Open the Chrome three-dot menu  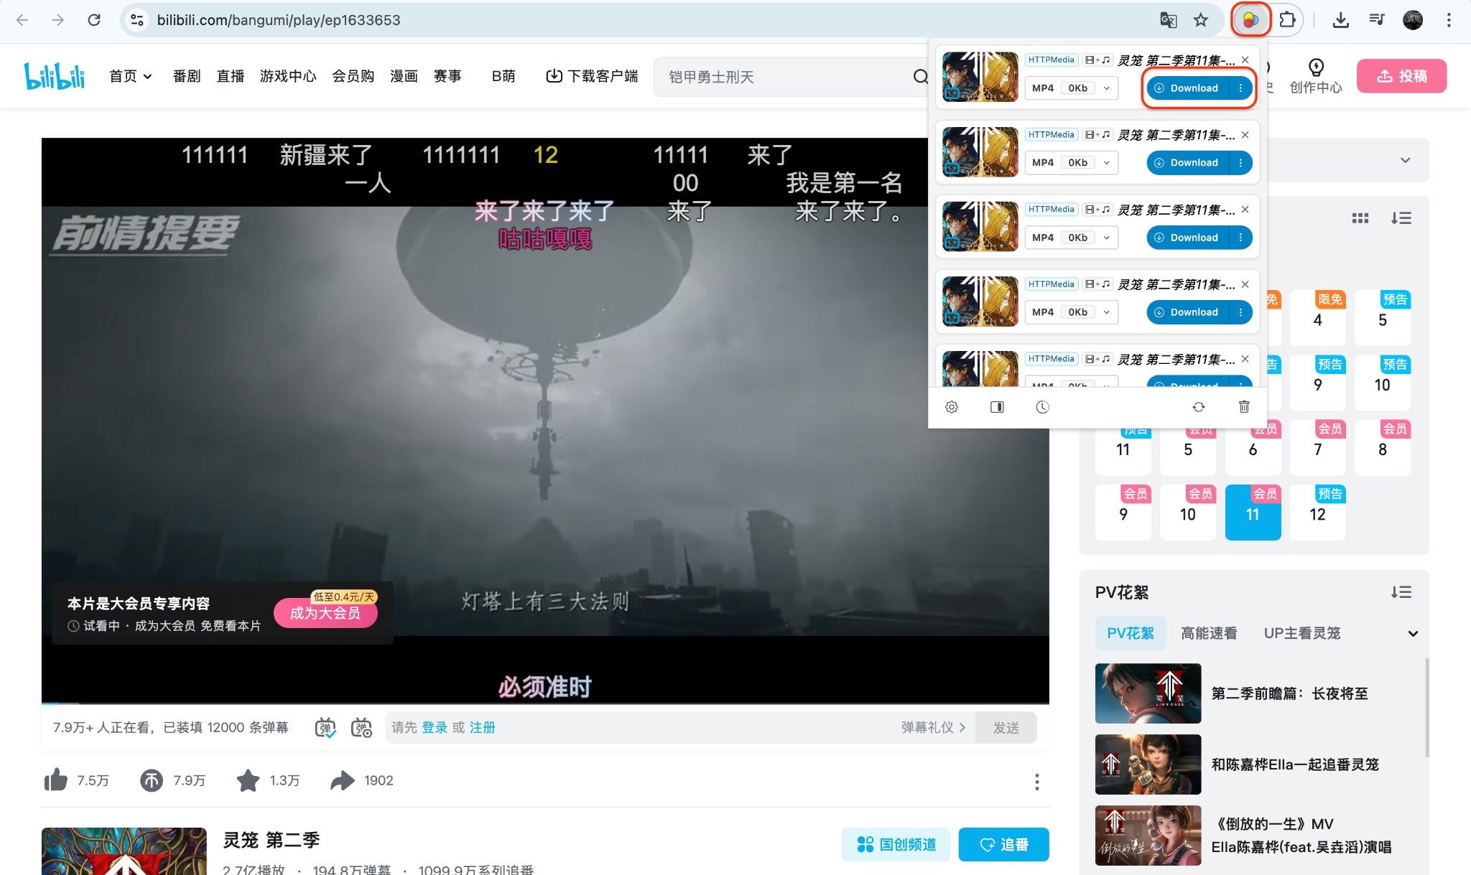[1449, 20]
